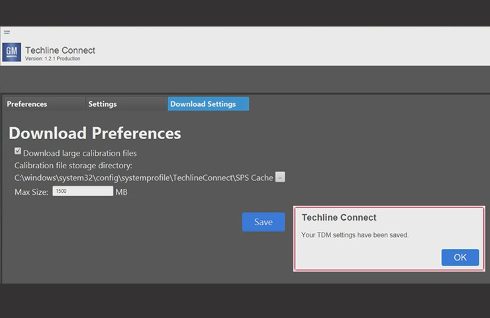Screen dimensions: 490x318
Task: Click the Version 1.2.1 Production text
Action: tap(52, 59)
